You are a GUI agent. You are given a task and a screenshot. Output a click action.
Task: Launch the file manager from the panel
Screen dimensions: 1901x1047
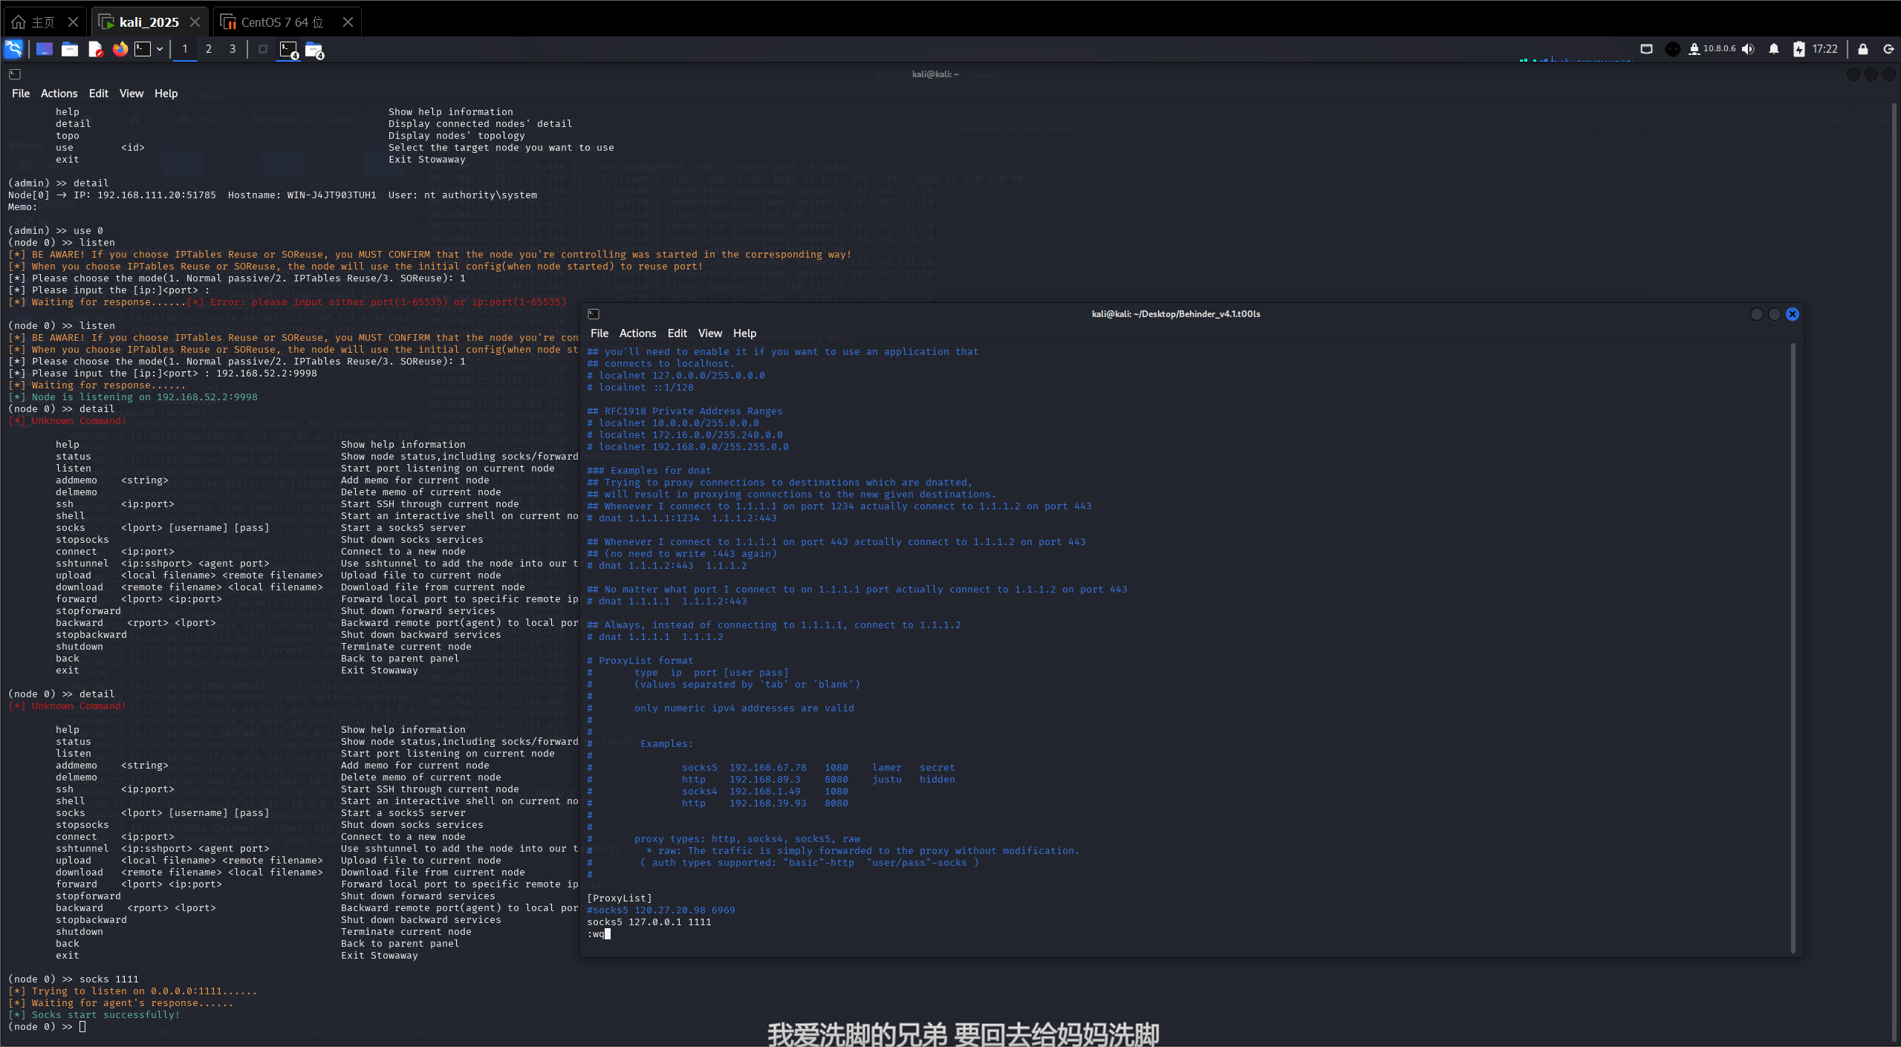(70, 49)
